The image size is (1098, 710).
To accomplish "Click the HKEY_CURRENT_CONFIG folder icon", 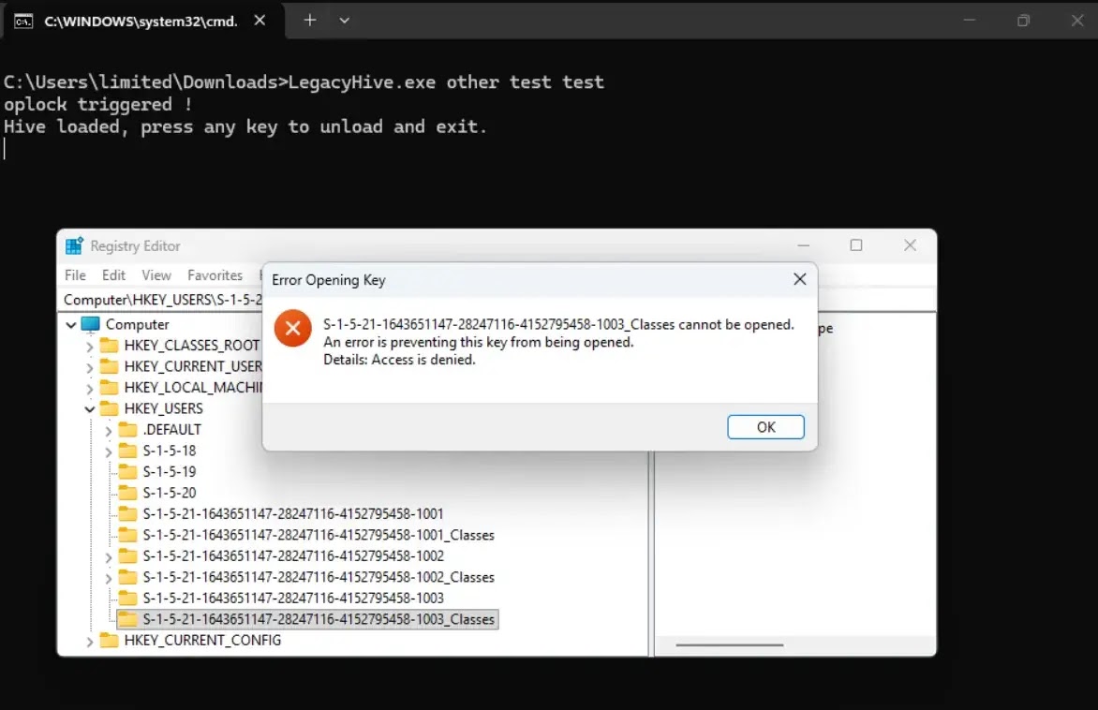I will coord(110,640).
